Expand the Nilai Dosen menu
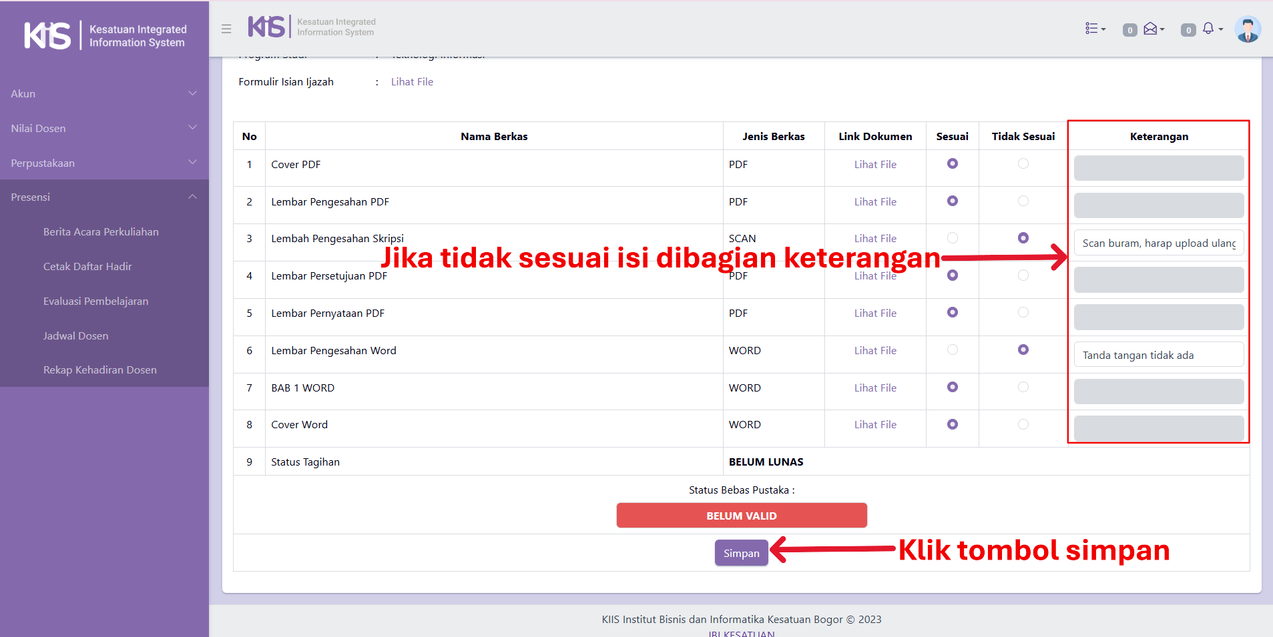 pos(104,129)
